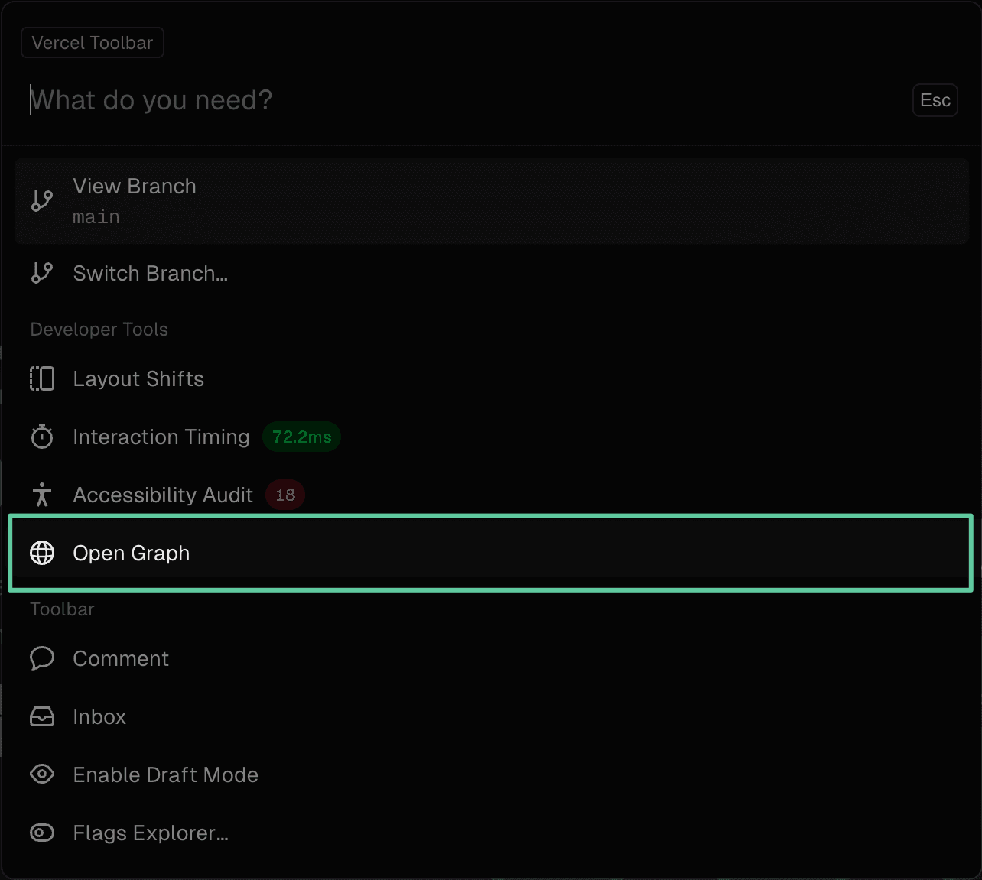Dismiss the palette with the Esc button
982x880 pixels.
point(935,100)
